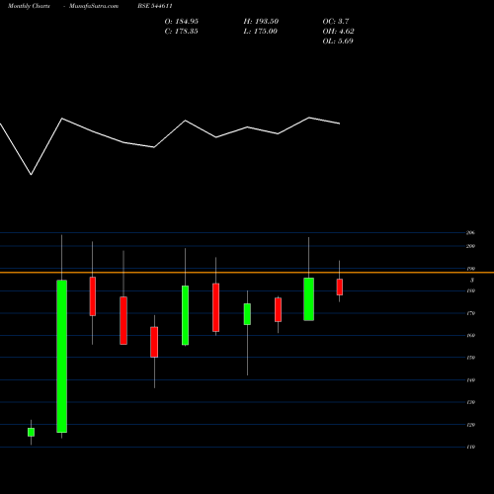
Task: Click the orange horizontal price line
Action: (x=247, y=273)
